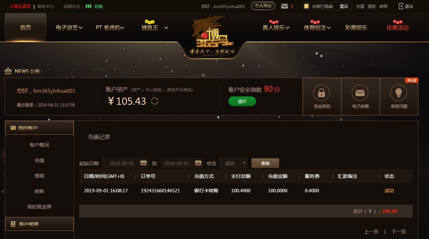The width and height of the screenshot is (429, 239).
Task: Expand the 真人娱乐 menu
Action: pyautogui.click(x=276, y=27)
